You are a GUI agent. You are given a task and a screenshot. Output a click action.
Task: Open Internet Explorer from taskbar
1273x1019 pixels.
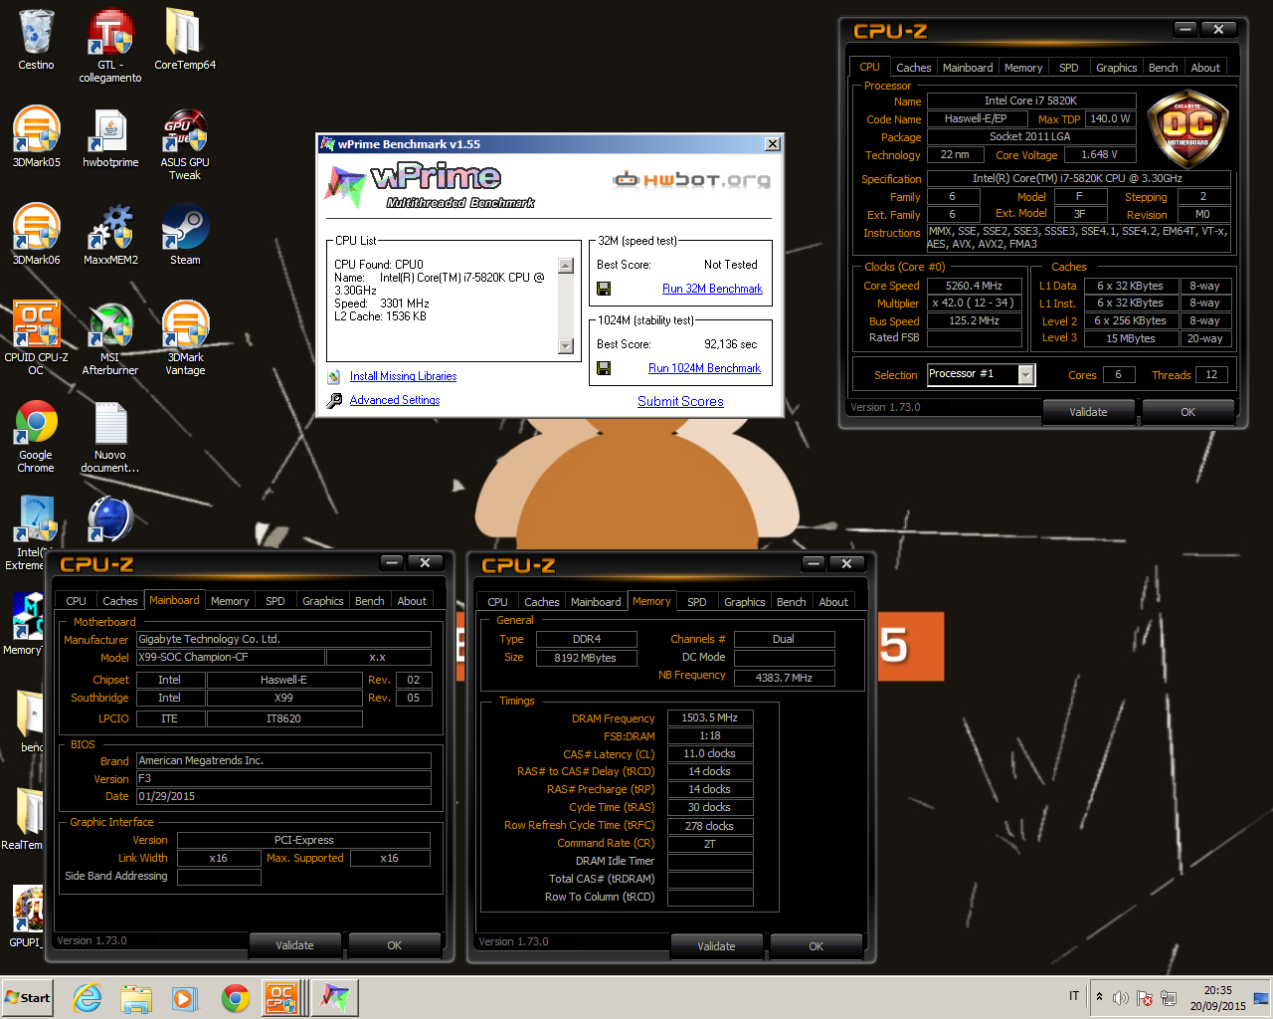click(x=88, y=998)
